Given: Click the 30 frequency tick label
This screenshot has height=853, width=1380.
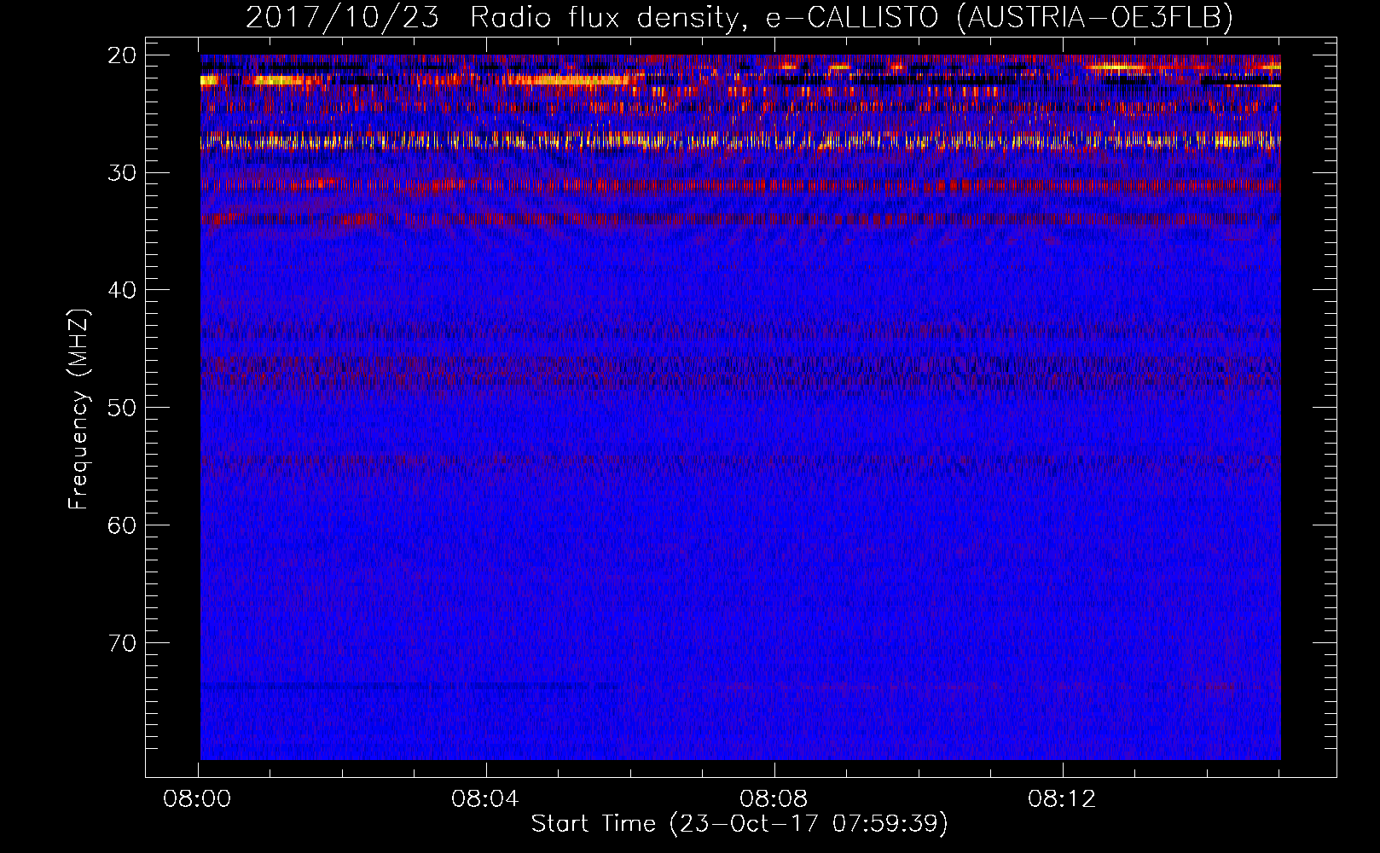Looking at the screenshot, I should pos(122,173).
